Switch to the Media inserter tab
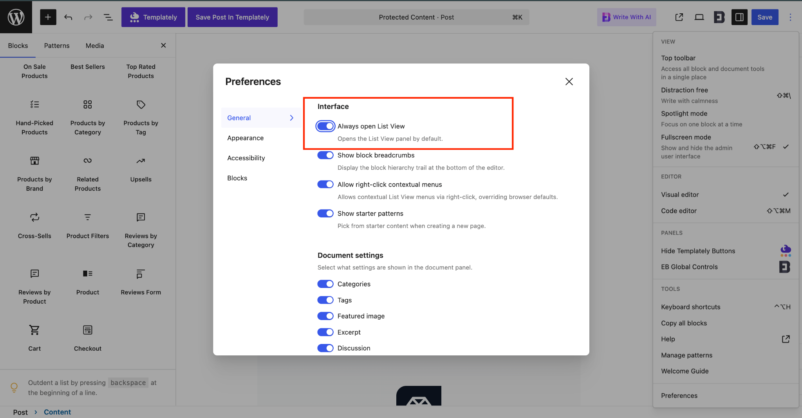 click(x=95, y=45)
